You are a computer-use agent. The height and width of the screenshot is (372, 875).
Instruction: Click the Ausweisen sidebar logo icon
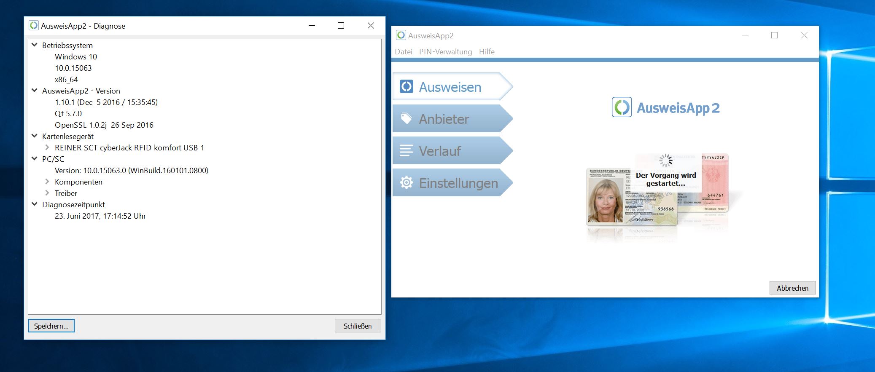(407, 87)
